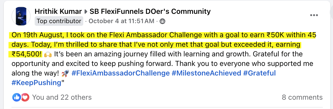Open the 8 comments link

tap(302, 97)
